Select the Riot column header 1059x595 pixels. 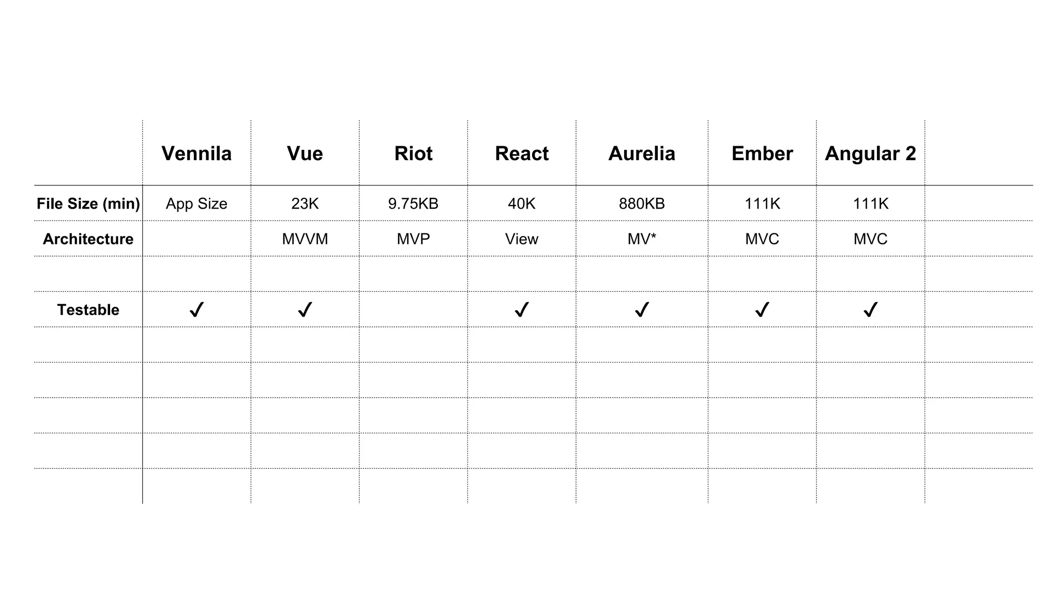coord(413,153)
